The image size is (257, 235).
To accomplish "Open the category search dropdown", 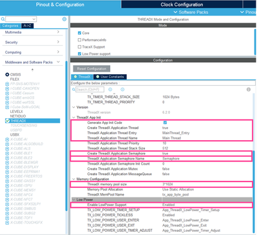I will coord(34,19).
